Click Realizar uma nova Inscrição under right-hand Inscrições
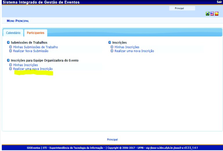This screenshot has height=151, width=223. tap(134, 51)
